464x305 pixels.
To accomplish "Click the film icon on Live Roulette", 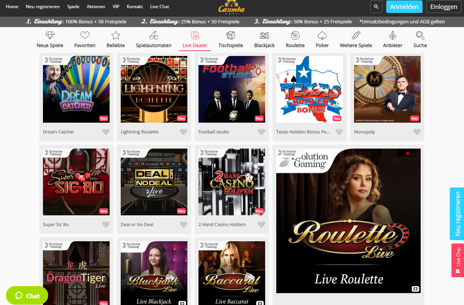I will tap(415, 289).
